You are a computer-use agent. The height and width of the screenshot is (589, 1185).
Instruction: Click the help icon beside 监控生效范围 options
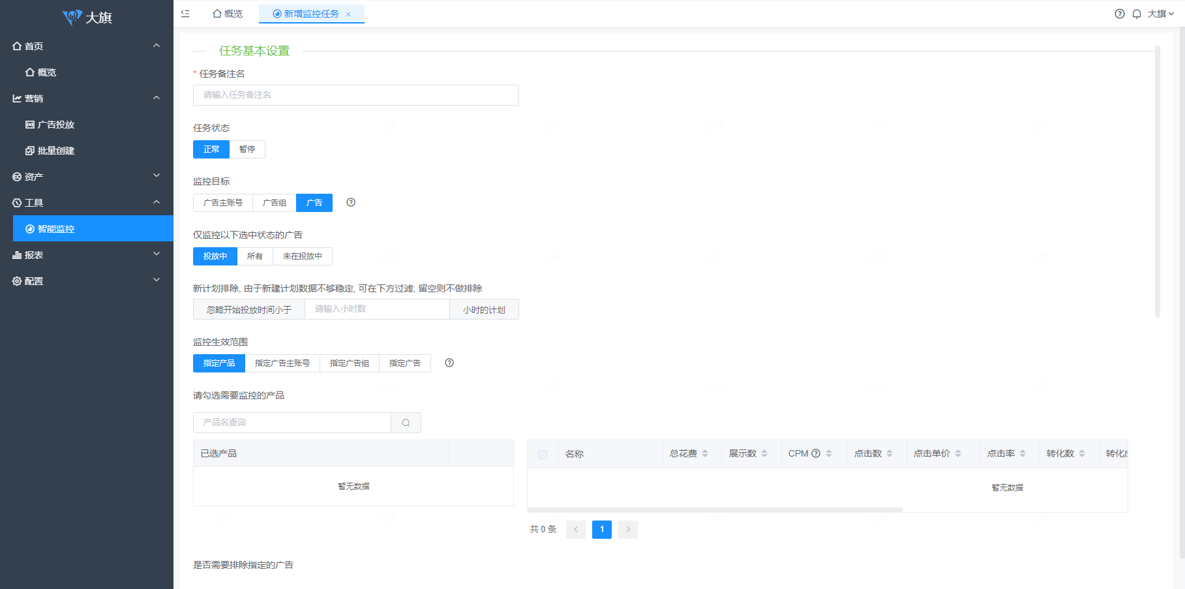click(449, 363)
